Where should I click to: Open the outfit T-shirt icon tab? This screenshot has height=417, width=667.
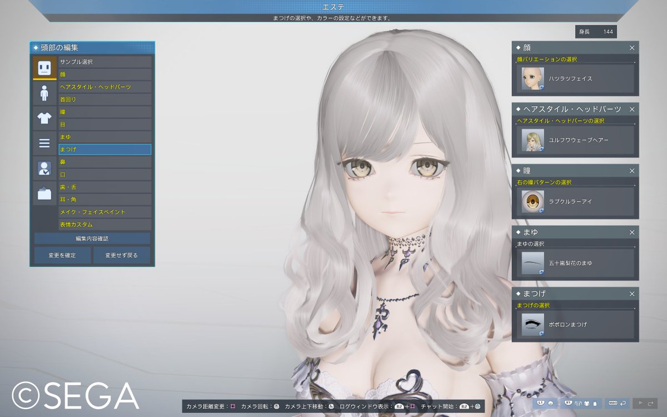44,118
